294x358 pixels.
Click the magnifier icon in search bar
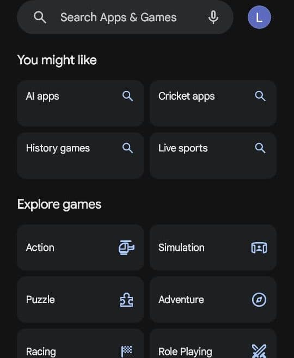[x=40, y=17]
